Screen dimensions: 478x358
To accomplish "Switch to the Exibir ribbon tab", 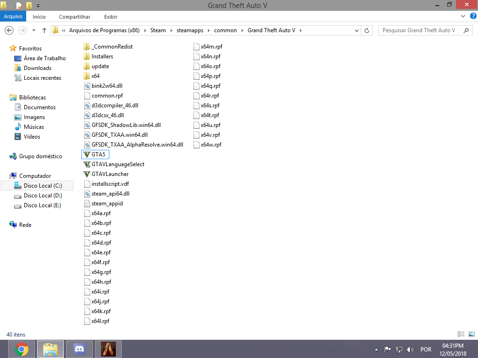I will (x=111, y=17).
